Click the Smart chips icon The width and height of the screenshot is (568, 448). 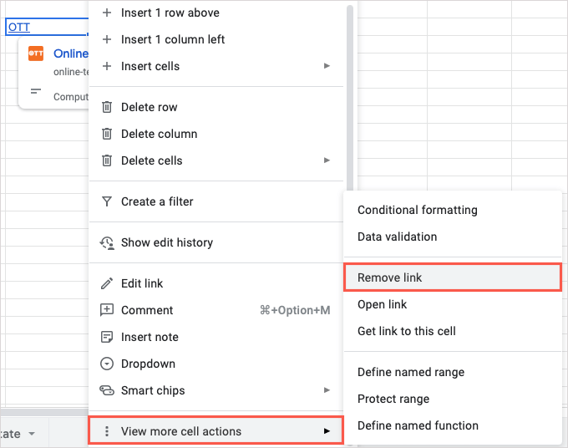pyautogui.click(x=106, y=390)
